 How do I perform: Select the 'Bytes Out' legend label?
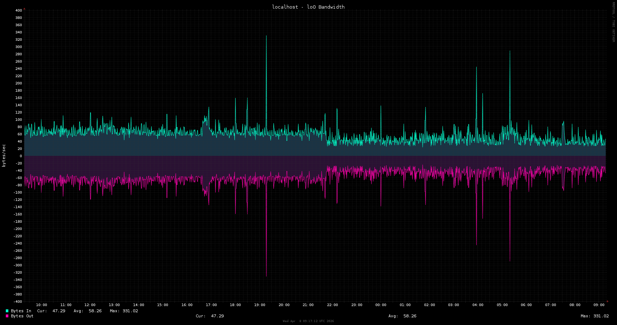coord(22,316)
